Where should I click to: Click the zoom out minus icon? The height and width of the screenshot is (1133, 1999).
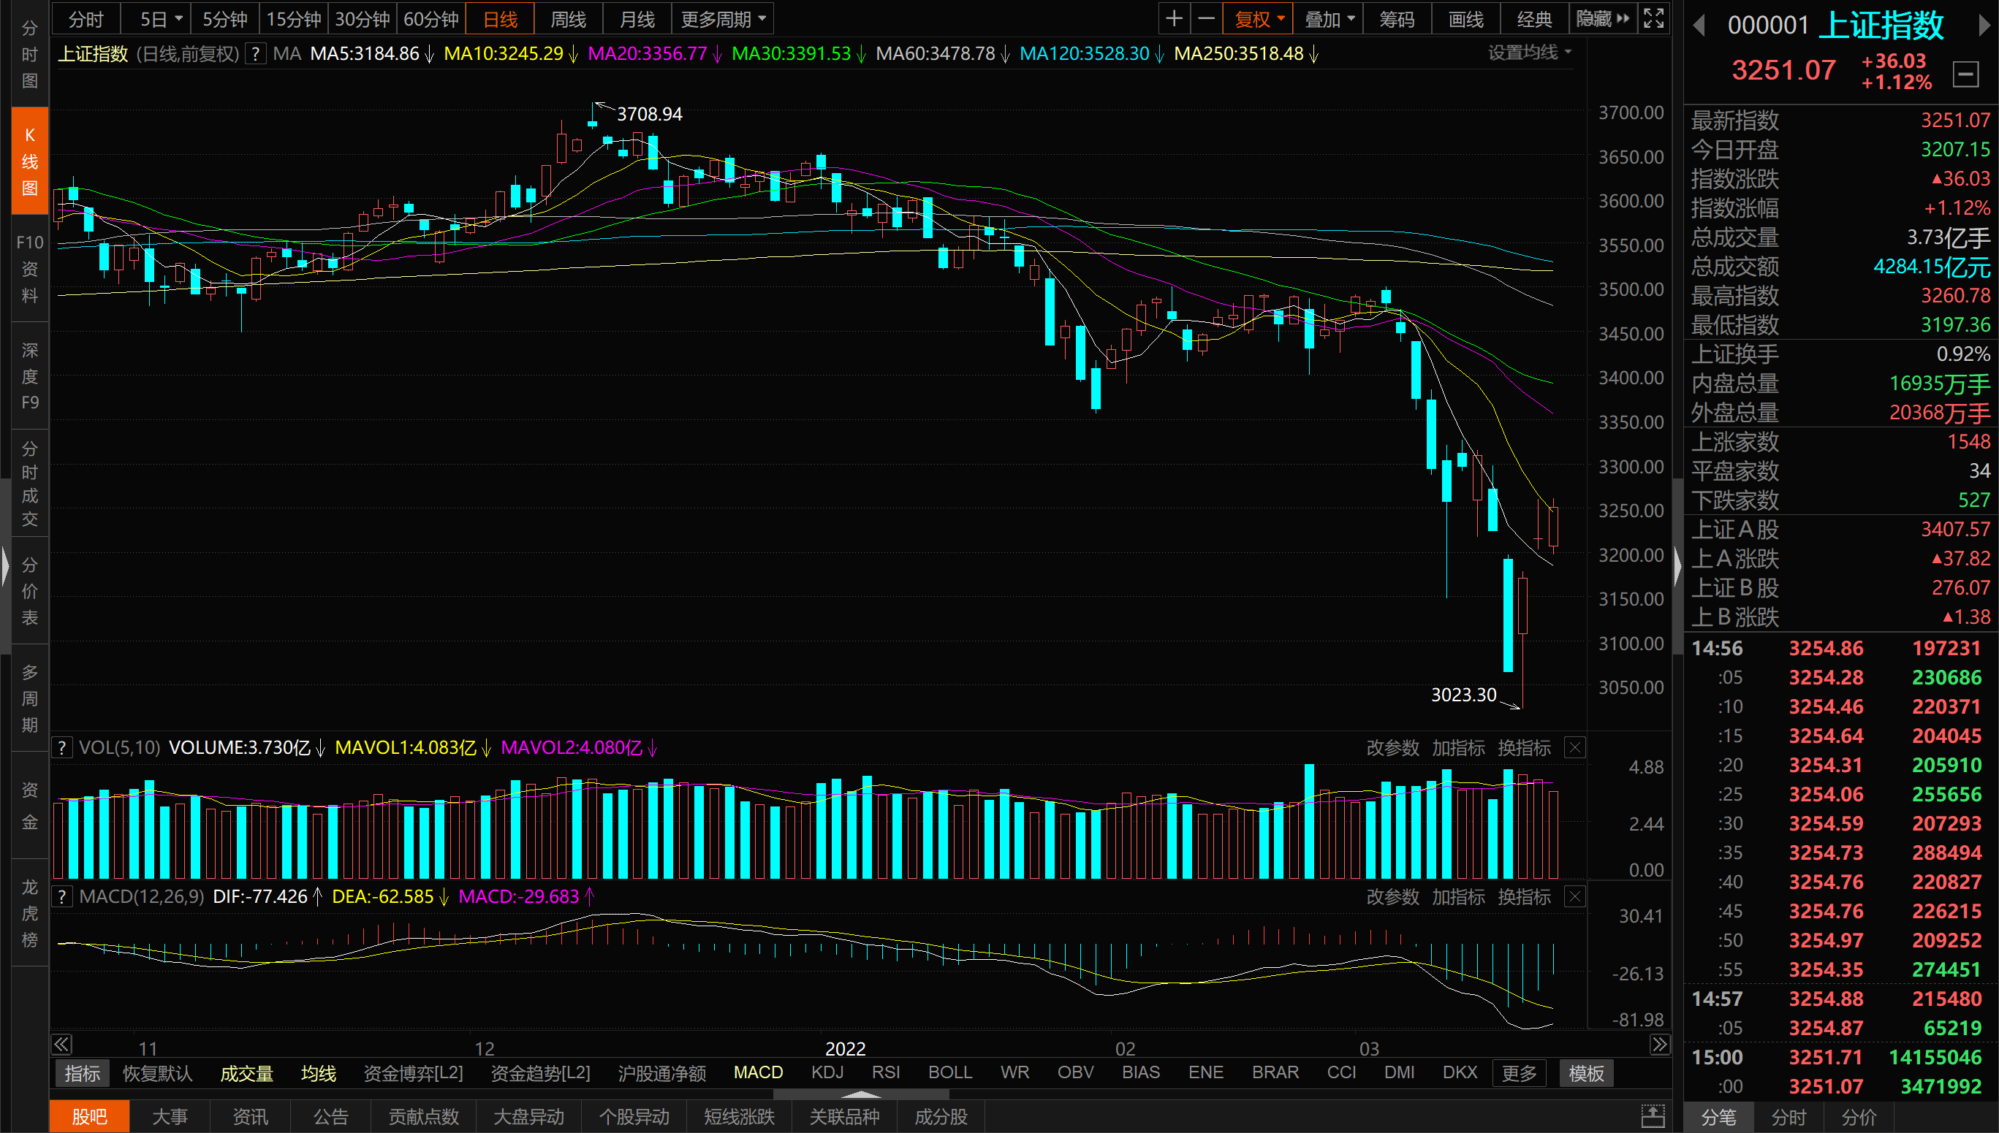point(1206,19)
